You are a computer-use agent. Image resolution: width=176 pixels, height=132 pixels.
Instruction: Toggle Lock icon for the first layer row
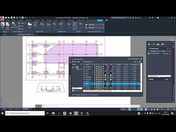pos(101,67)
